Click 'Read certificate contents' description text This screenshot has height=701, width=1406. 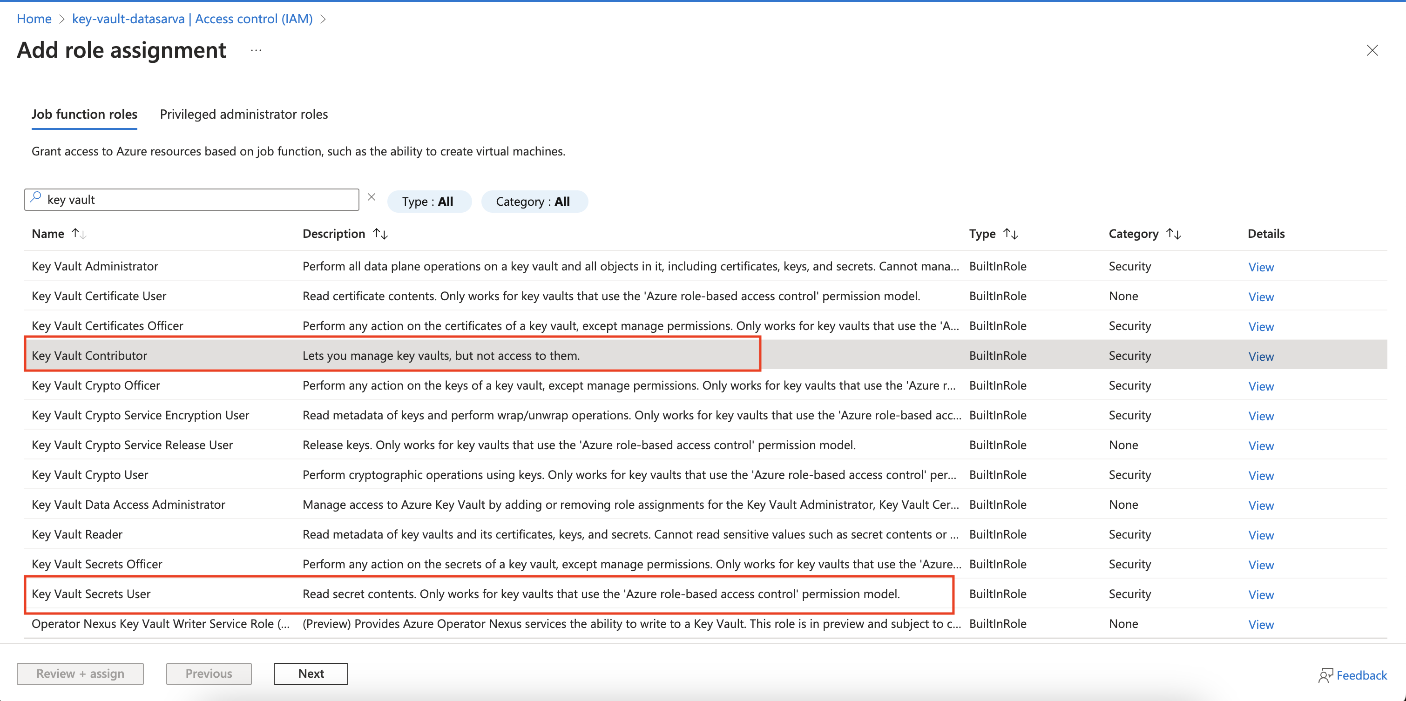(x=611, y=296)
